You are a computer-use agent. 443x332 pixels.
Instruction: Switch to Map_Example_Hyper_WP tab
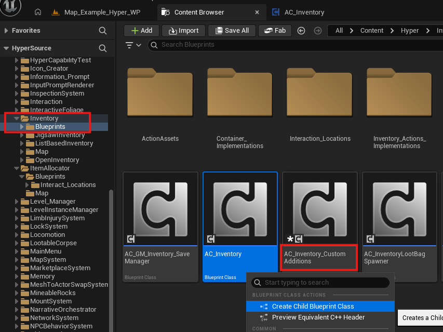coord(96,12)
